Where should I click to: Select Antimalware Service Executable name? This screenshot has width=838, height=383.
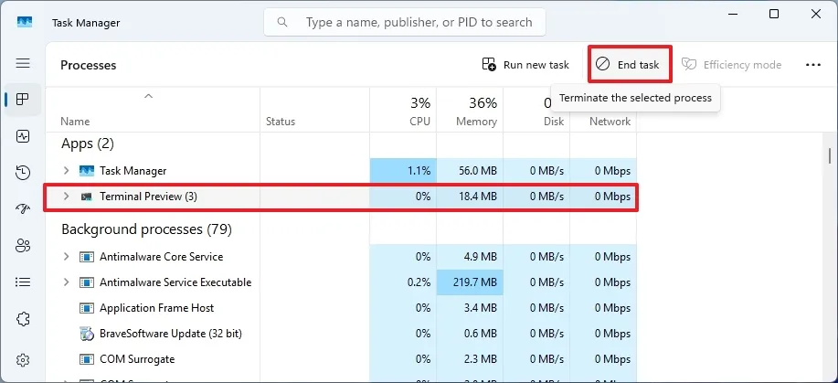[175, 282]
